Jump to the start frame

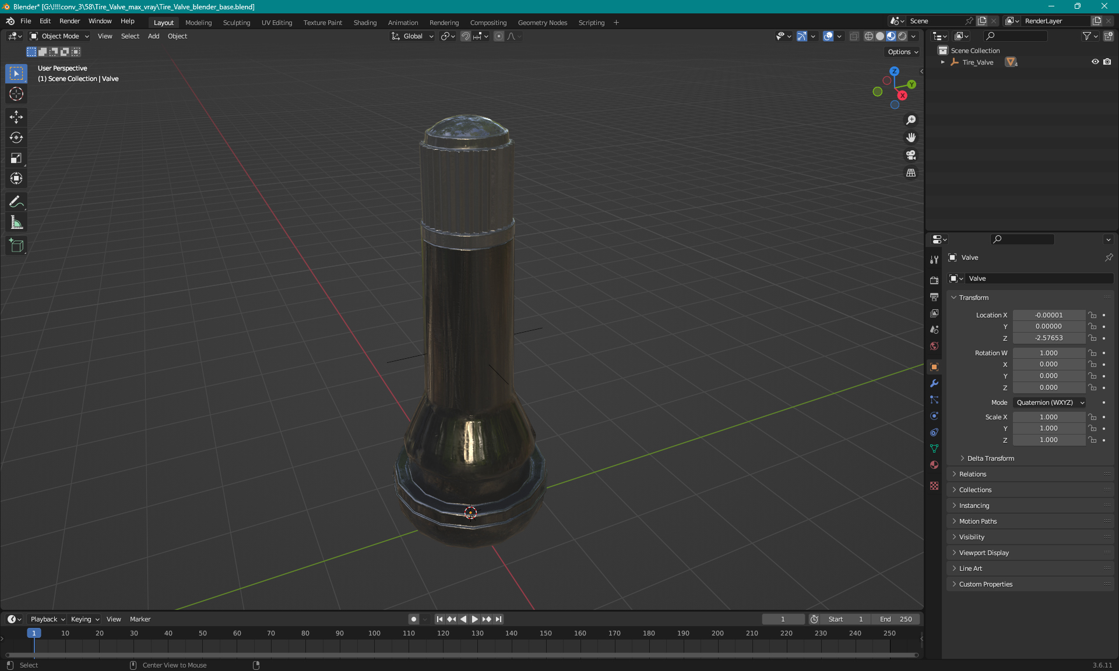click(x=439, y=619)
